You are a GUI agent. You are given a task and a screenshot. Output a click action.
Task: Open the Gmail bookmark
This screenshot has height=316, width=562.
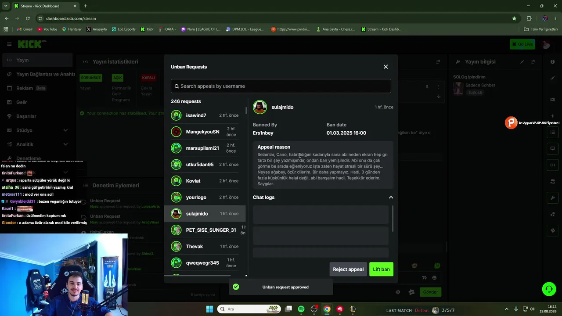tap(25, 29)
